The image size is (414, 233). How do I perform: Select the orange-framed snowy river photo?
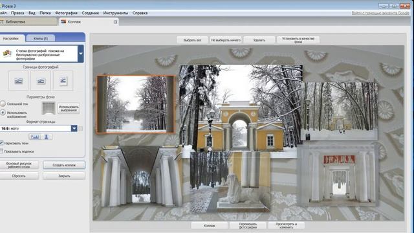pyautogui.click(x=136, y=104)
